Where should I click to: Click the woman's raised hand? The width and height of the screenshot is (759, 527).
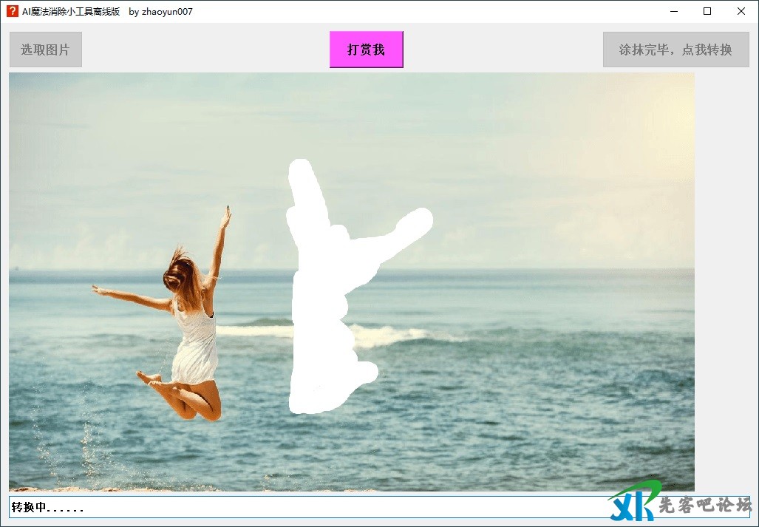click(225, 215)
